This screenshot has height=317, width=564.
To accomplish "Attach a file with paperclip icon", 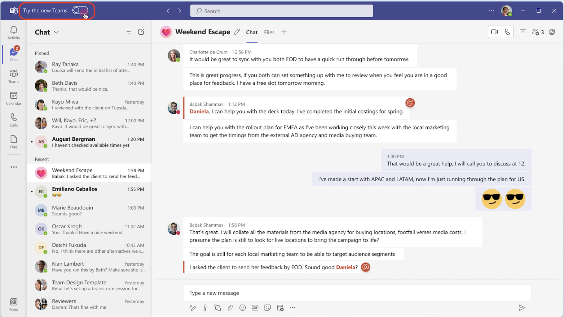I will pos(230,308).
